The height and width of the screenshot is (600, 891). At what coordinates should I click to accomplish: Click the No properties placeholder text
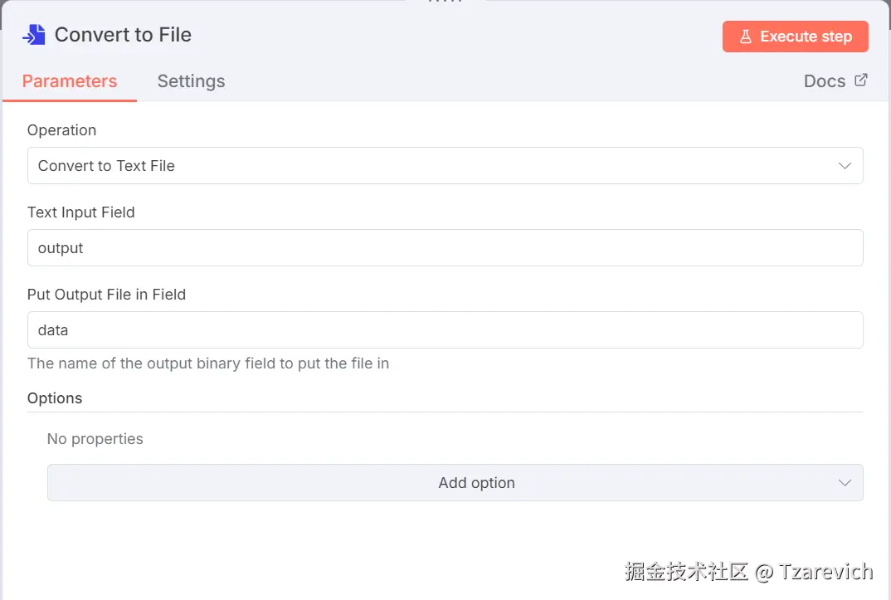pyautogui.click(x=95, y=439)
